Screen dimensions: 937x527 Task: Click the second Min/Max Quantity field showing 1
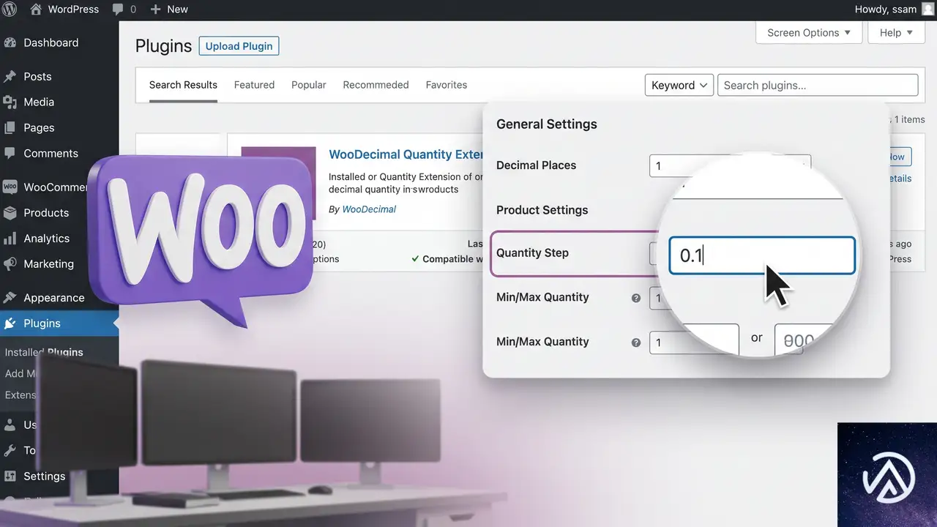(x=694, y=340)
